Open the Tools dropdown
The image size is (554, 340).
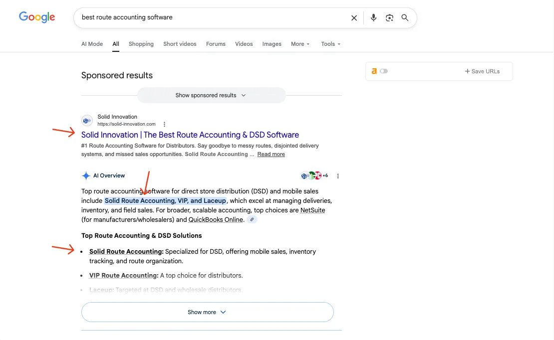click(331, 44)
